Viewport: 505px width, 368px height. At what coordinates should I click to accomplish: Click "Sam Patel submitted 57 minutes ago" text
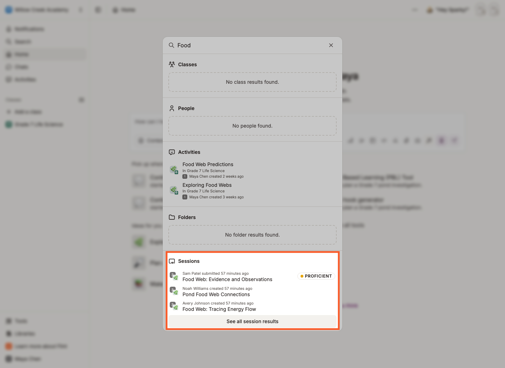[216, 273]
